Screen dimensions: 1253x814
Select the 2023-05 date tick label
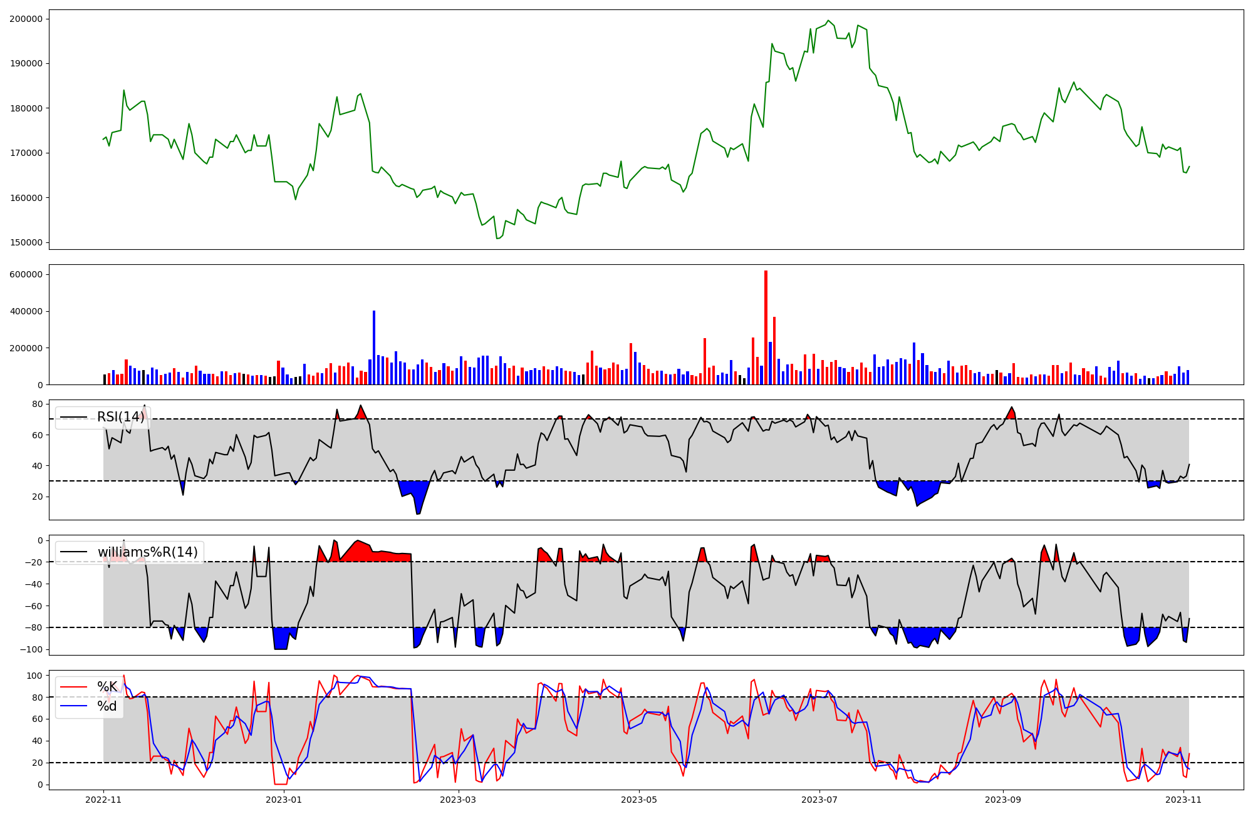pyautogui.click(x=639, y=800)
